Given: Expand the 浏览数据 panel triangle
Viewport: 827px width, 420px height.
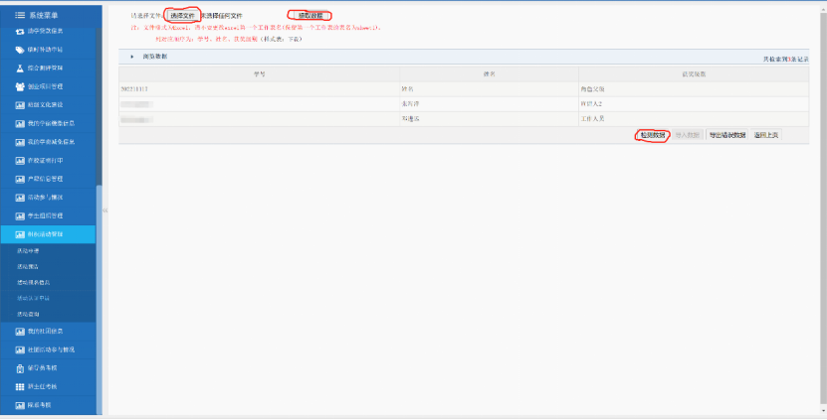Looking at the screenshot, I should pyautogui.click(x=131, y=57).
